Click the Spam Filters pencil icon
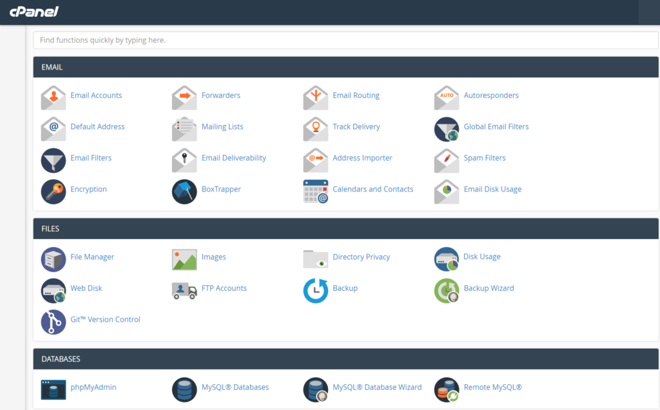The width and height of the screenshot is (660, 410). tap(446, 161)
